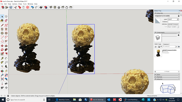Switch to Front view house icon

[59, 7]
